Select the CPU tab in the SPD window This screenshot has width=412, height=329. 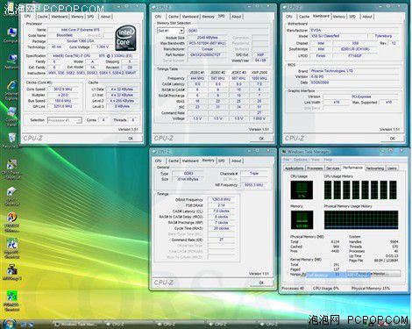(x=158, y=17)
